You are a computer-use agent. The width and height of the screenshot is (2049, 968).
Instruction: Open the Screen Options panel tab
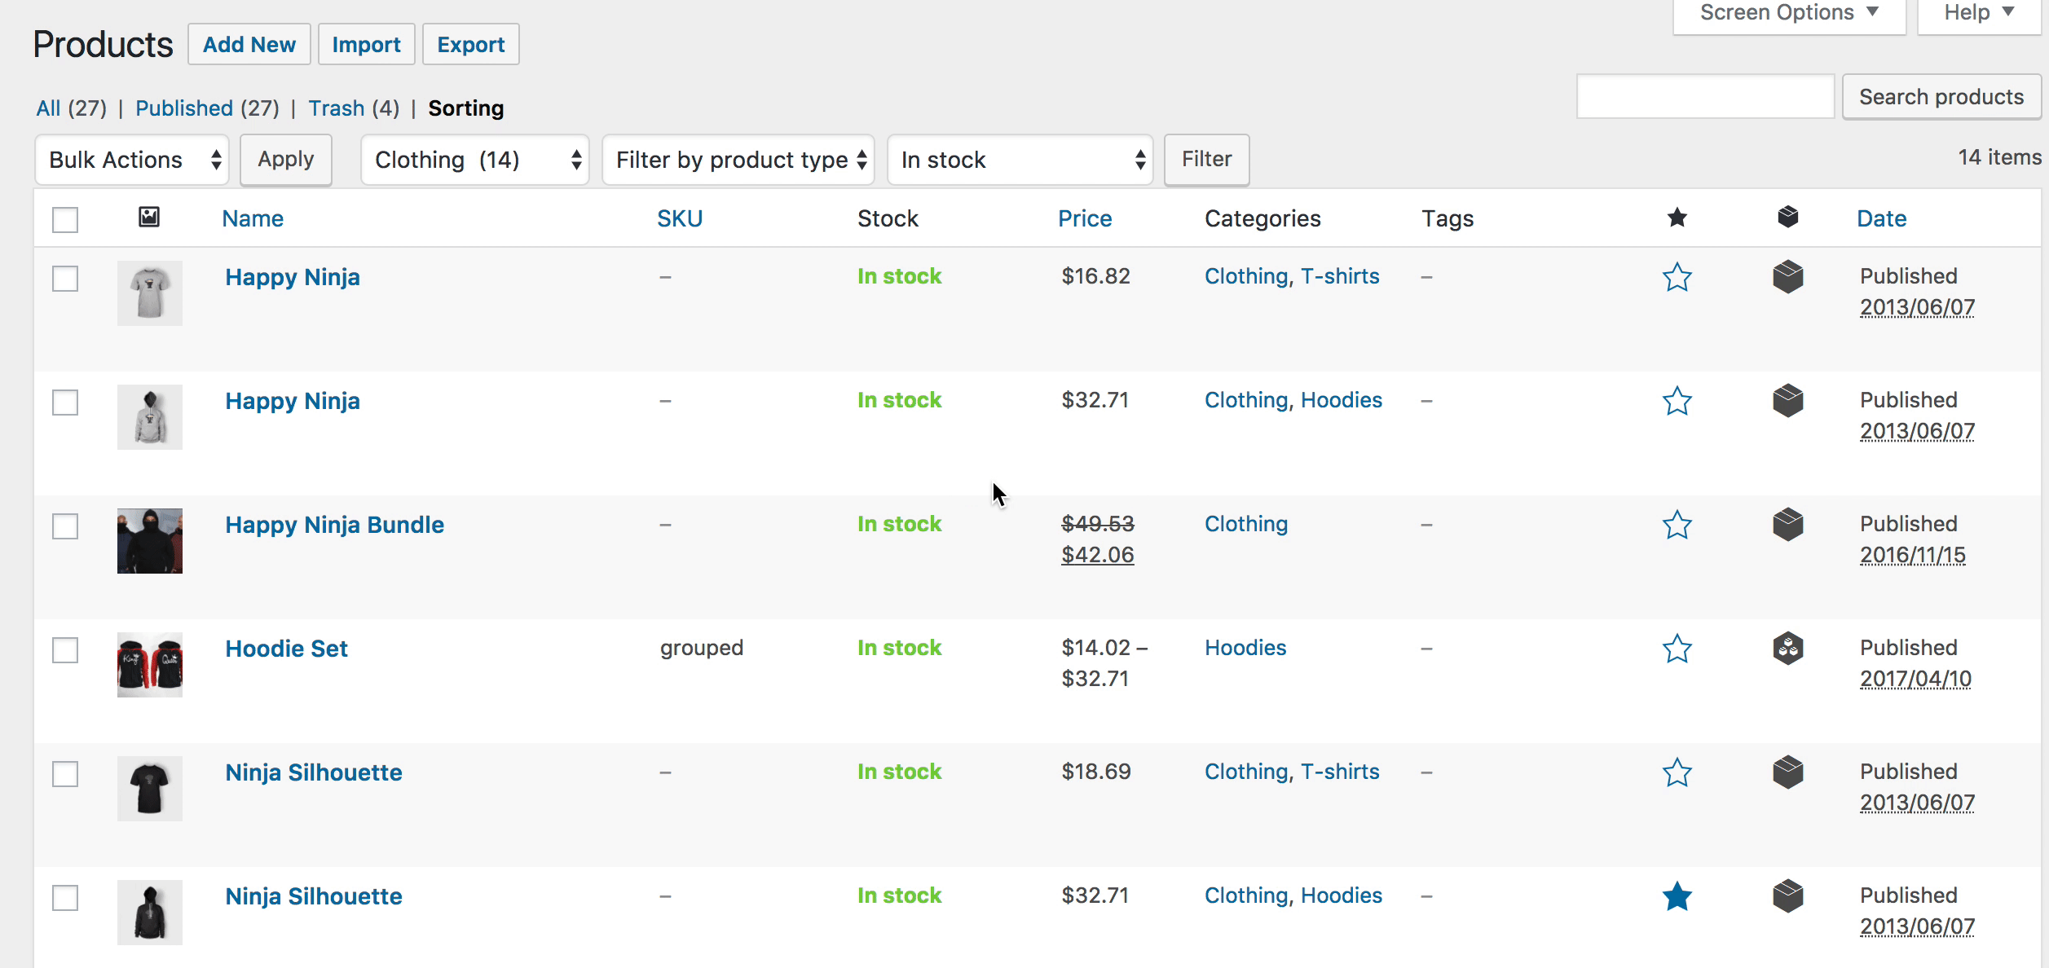(1788, 13)
